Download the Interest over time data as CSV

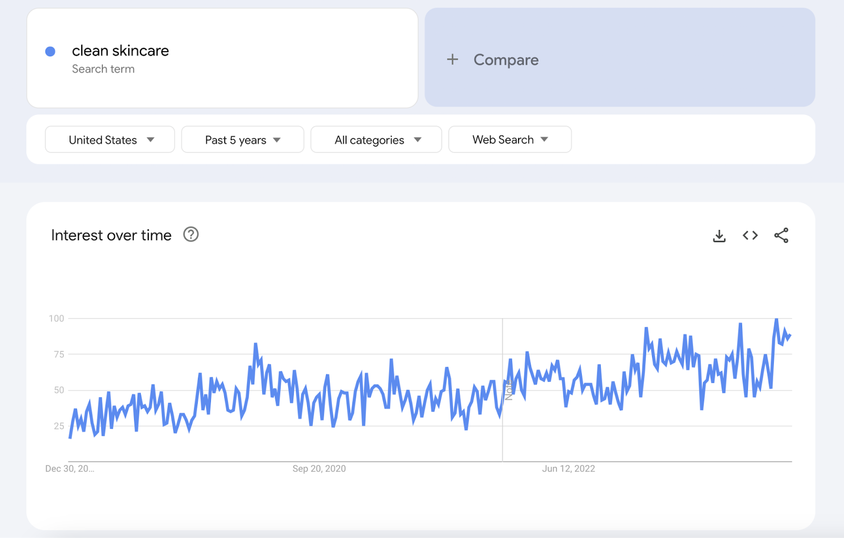coord(719,236)
